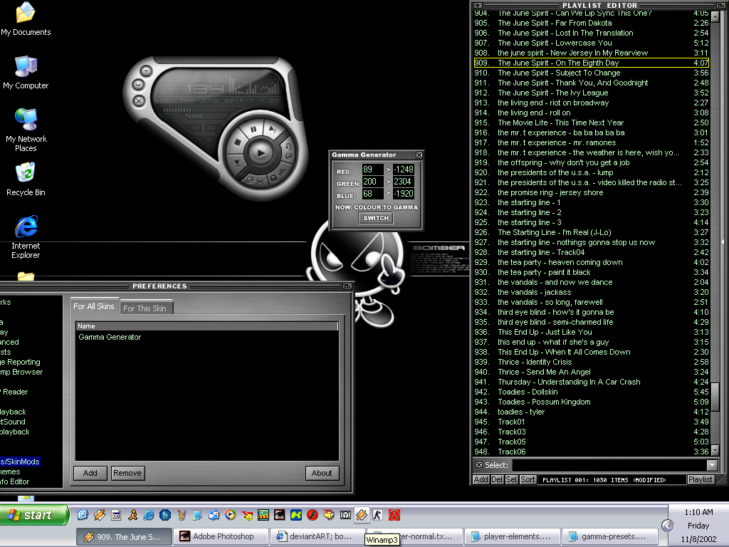Open the Select dropdown arrow
The height and width of the screenshot is (547, 729).
[x=712, y=465]
